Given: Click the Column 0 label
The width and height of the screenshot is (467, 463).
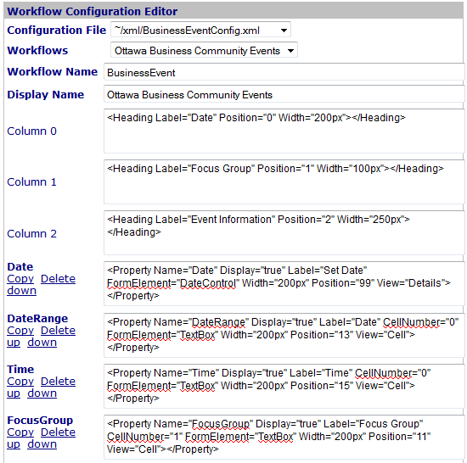Looking at the screenshot, I should 32,131.
